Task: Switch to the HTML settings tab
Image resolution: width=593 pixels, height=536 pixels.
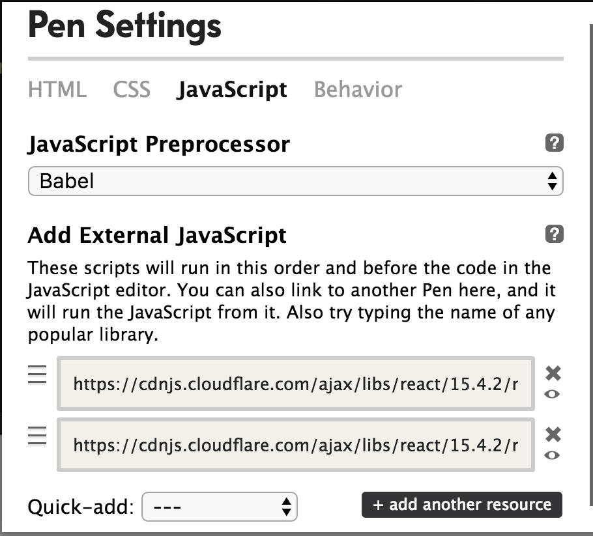Action: click(x=57, y=90)
